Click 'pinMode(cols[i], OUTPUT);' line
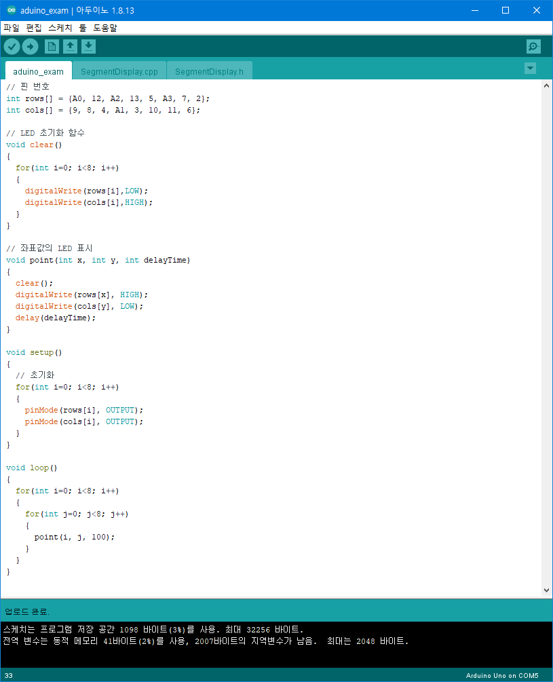 coord(84,421)
